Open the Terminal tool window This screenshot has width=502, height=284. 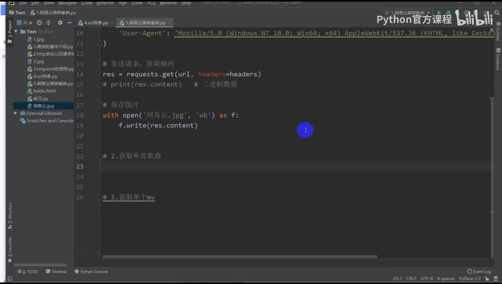[x=56, y=271]
